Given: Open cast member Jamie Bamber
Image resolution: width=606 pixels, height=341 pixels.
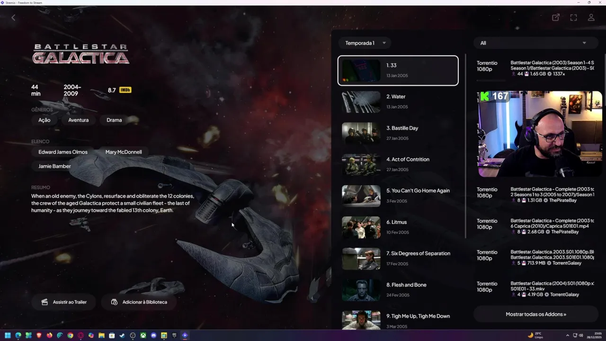Looking at the screenshot, I should click(54, 166).
